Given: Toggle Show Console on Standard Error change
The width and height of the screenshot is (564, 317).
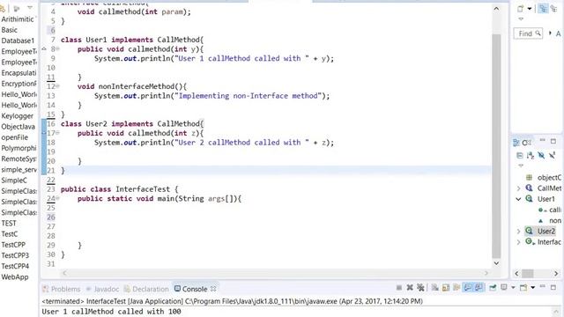Looking at the screenshot, I should click(479, 288).
